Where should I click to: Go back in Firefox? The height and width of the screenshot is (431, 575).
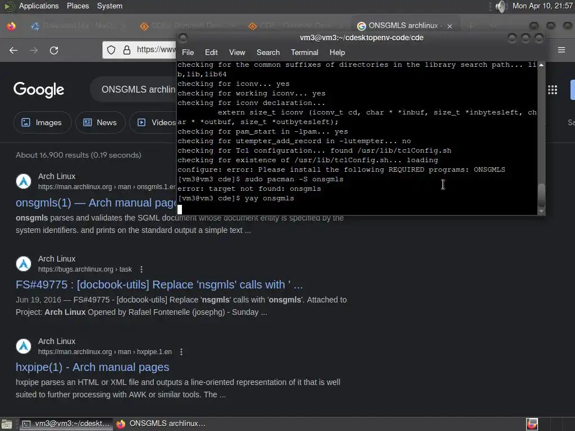[13, 50]
